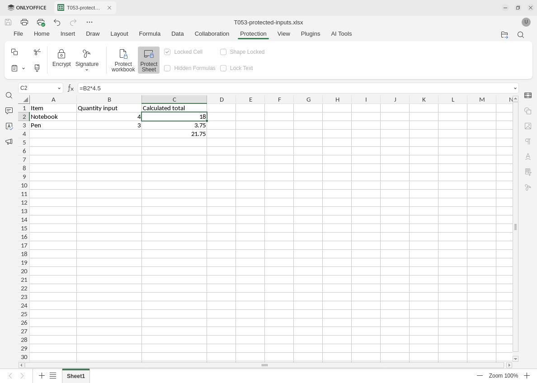This screenshot has width=537, height=383.
Task: Close the T053-protected file tab
Action: (109, 8)
